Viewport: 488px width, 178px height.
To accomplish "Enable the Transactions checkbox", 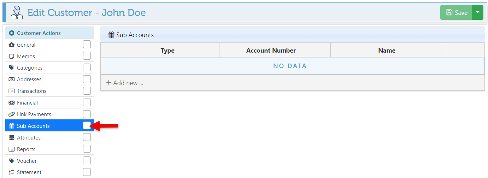I will click(87, 91).
